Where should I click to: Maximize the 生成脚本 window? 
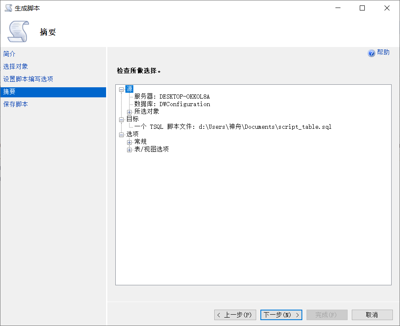pyautogui.click(x=362, y=8)
